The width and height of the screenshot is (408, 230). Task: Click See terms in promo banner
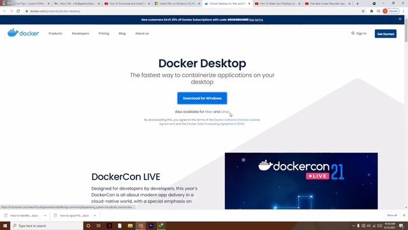[256, 20]
